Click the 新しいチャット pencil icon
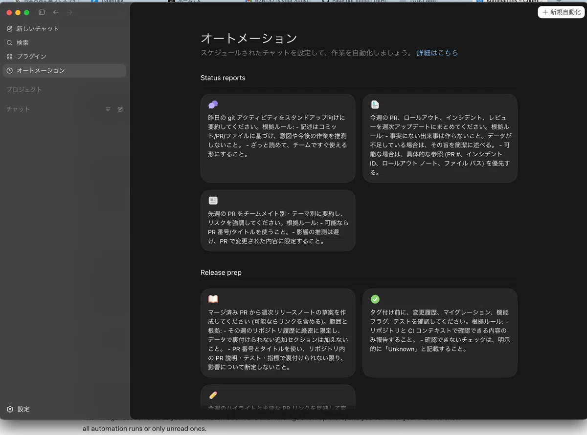This screenshot has height=435, width=587. (x=10, y=29)
